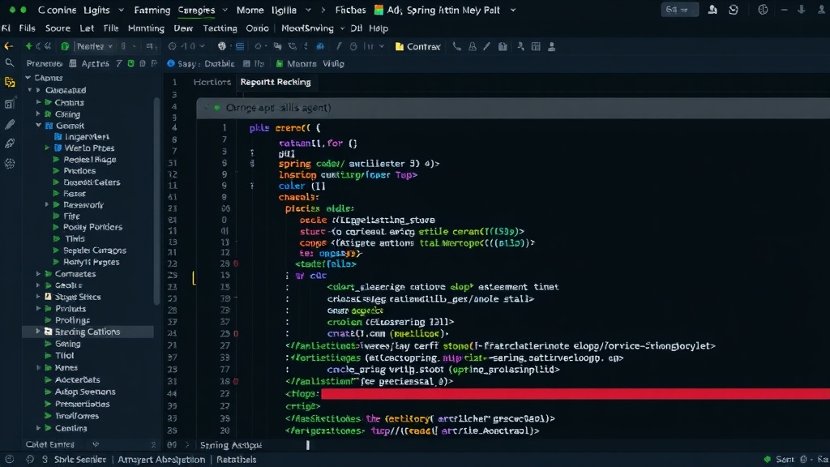This screenshot has height=467, width=830.
Task: Open the Fi menu
Action: point(6,28)
